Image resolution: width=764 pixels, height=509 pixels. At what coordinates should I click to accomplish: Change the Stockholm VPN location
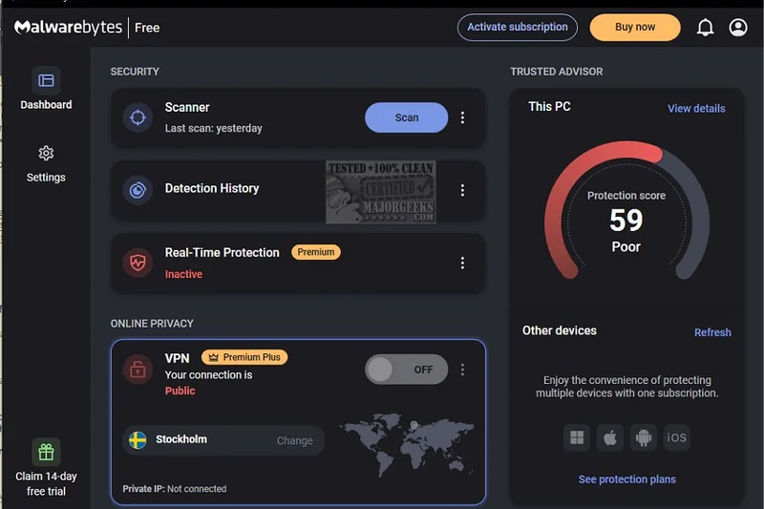tap(295, 440)
